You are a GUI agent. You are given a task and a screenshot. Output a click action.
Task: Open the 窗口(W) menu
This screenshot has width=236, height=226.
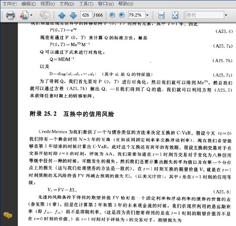point(106,4)
